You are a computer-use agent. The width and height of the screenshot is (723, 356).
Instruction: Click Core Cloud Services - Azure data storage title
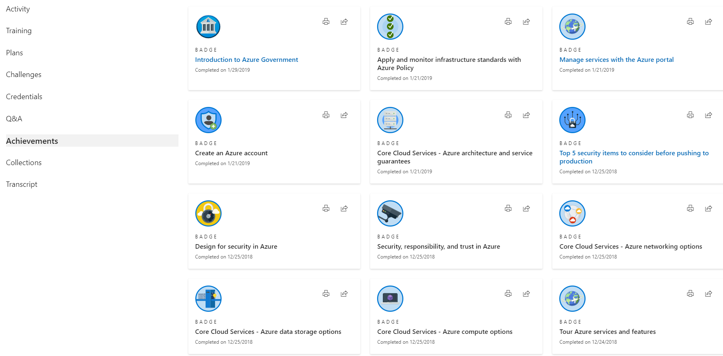[268, 332]
